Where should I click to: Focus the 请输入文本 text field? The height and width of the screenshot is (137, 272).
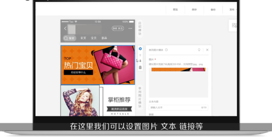tap(178, 107)
